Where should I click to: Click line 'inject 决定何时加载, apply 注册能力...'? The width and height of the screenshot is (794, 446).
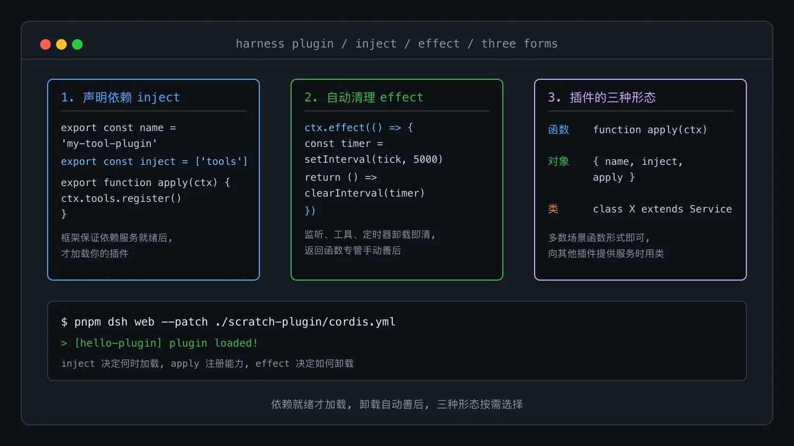click(207, 364)
